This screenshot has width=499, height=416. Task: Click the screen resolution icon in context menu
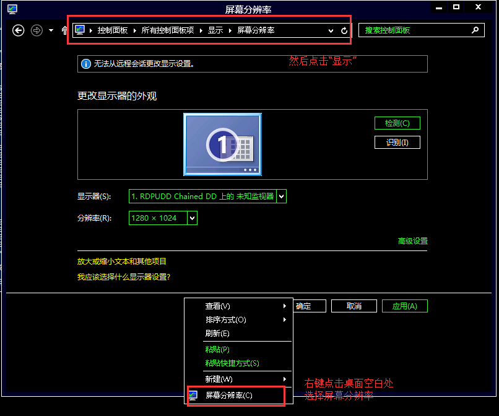coord(193,395)
